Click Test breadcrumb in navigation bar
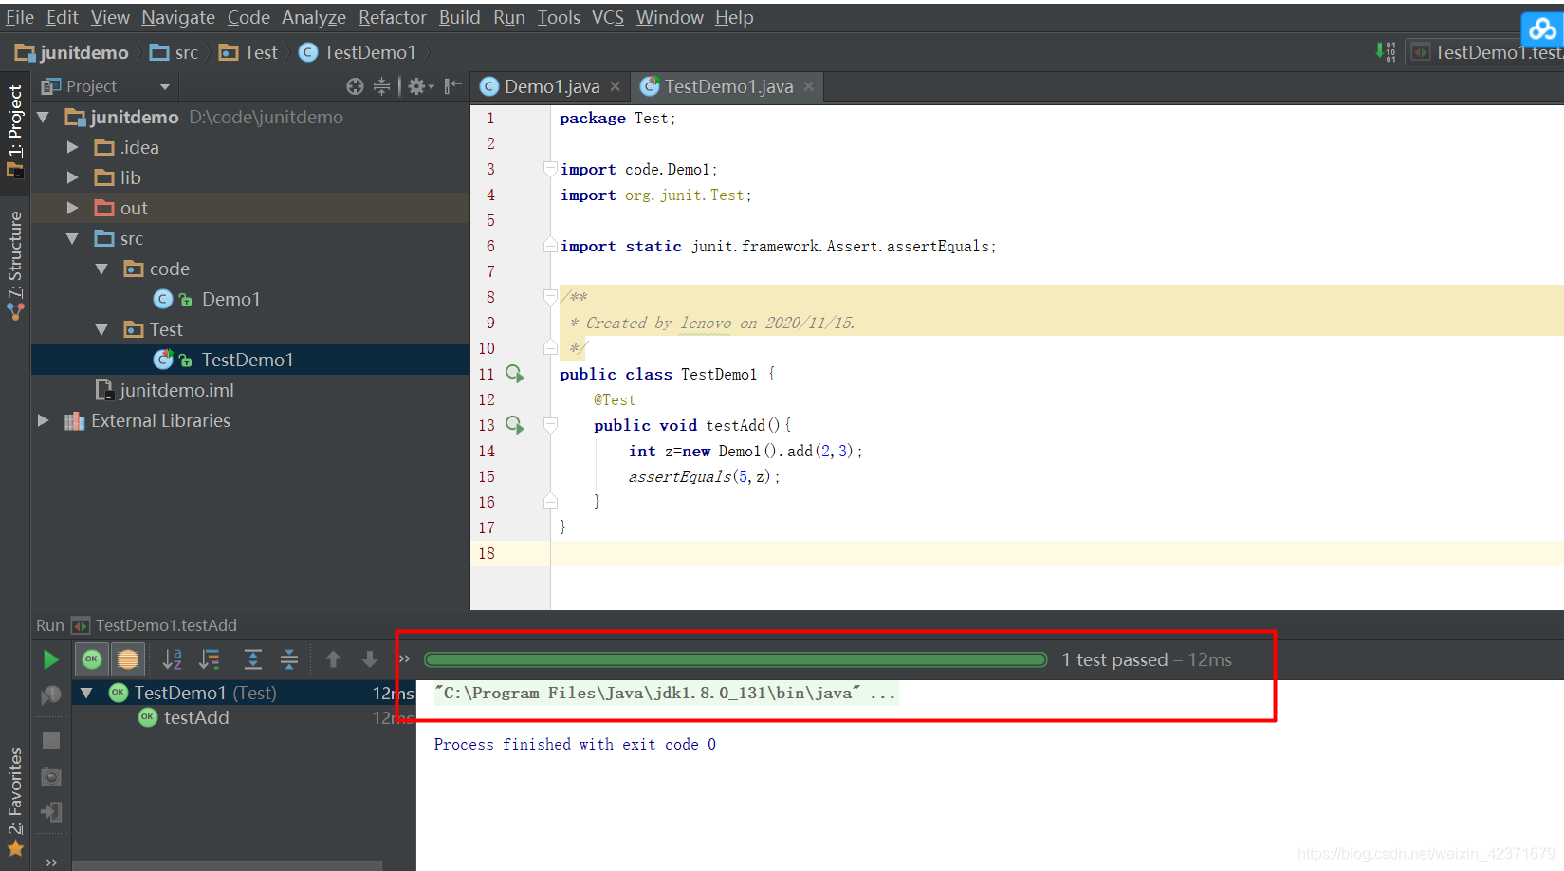 [248, 52]
